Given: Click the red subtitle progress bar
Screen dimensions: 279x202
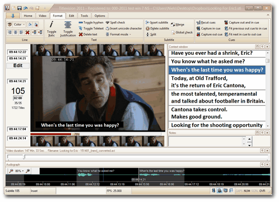Looking at the screenshot, I should click(x=51, y=134).
